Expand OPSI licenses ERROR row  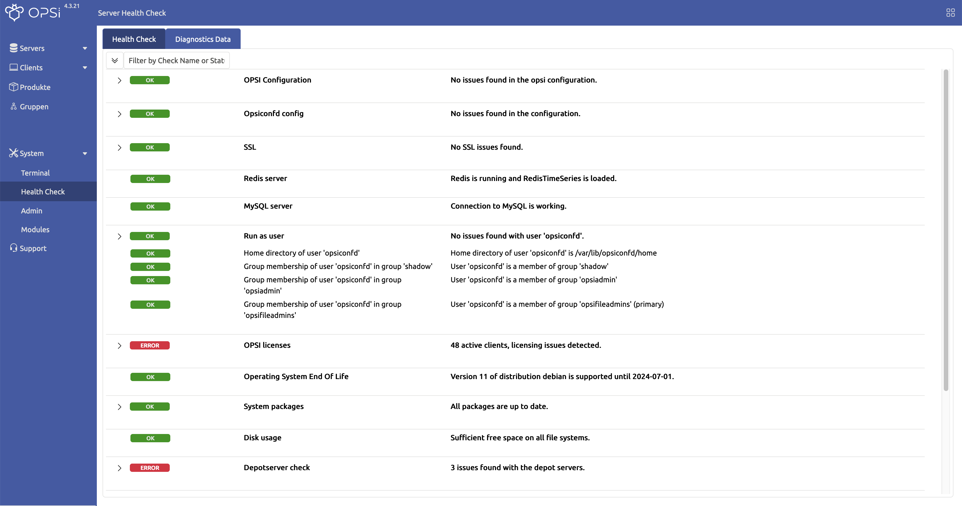click(119, 345)
